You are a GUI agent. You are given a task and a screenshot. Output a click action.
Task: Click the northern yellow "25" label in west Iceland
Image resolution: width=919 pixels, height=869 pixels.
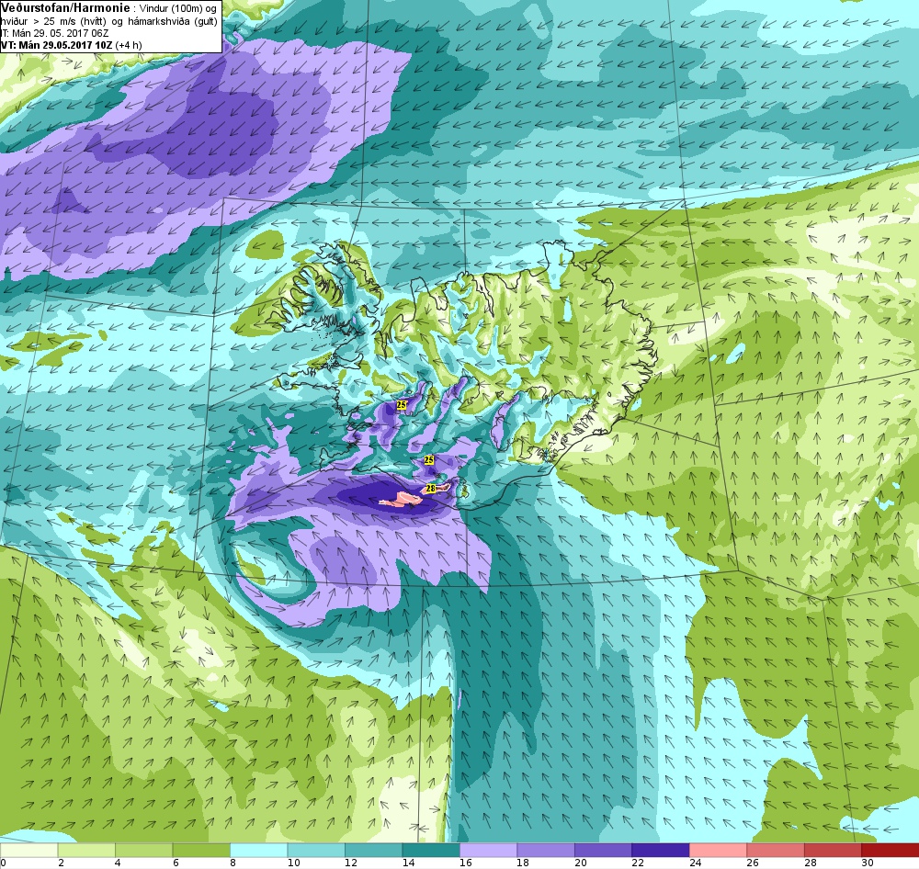tap(402, 405)
